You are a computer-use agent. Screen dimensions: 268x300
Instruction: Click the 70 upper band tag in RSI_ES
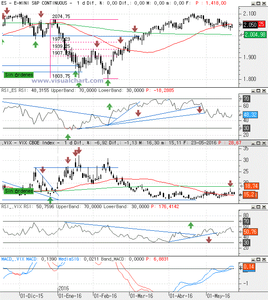click(246, 99)
